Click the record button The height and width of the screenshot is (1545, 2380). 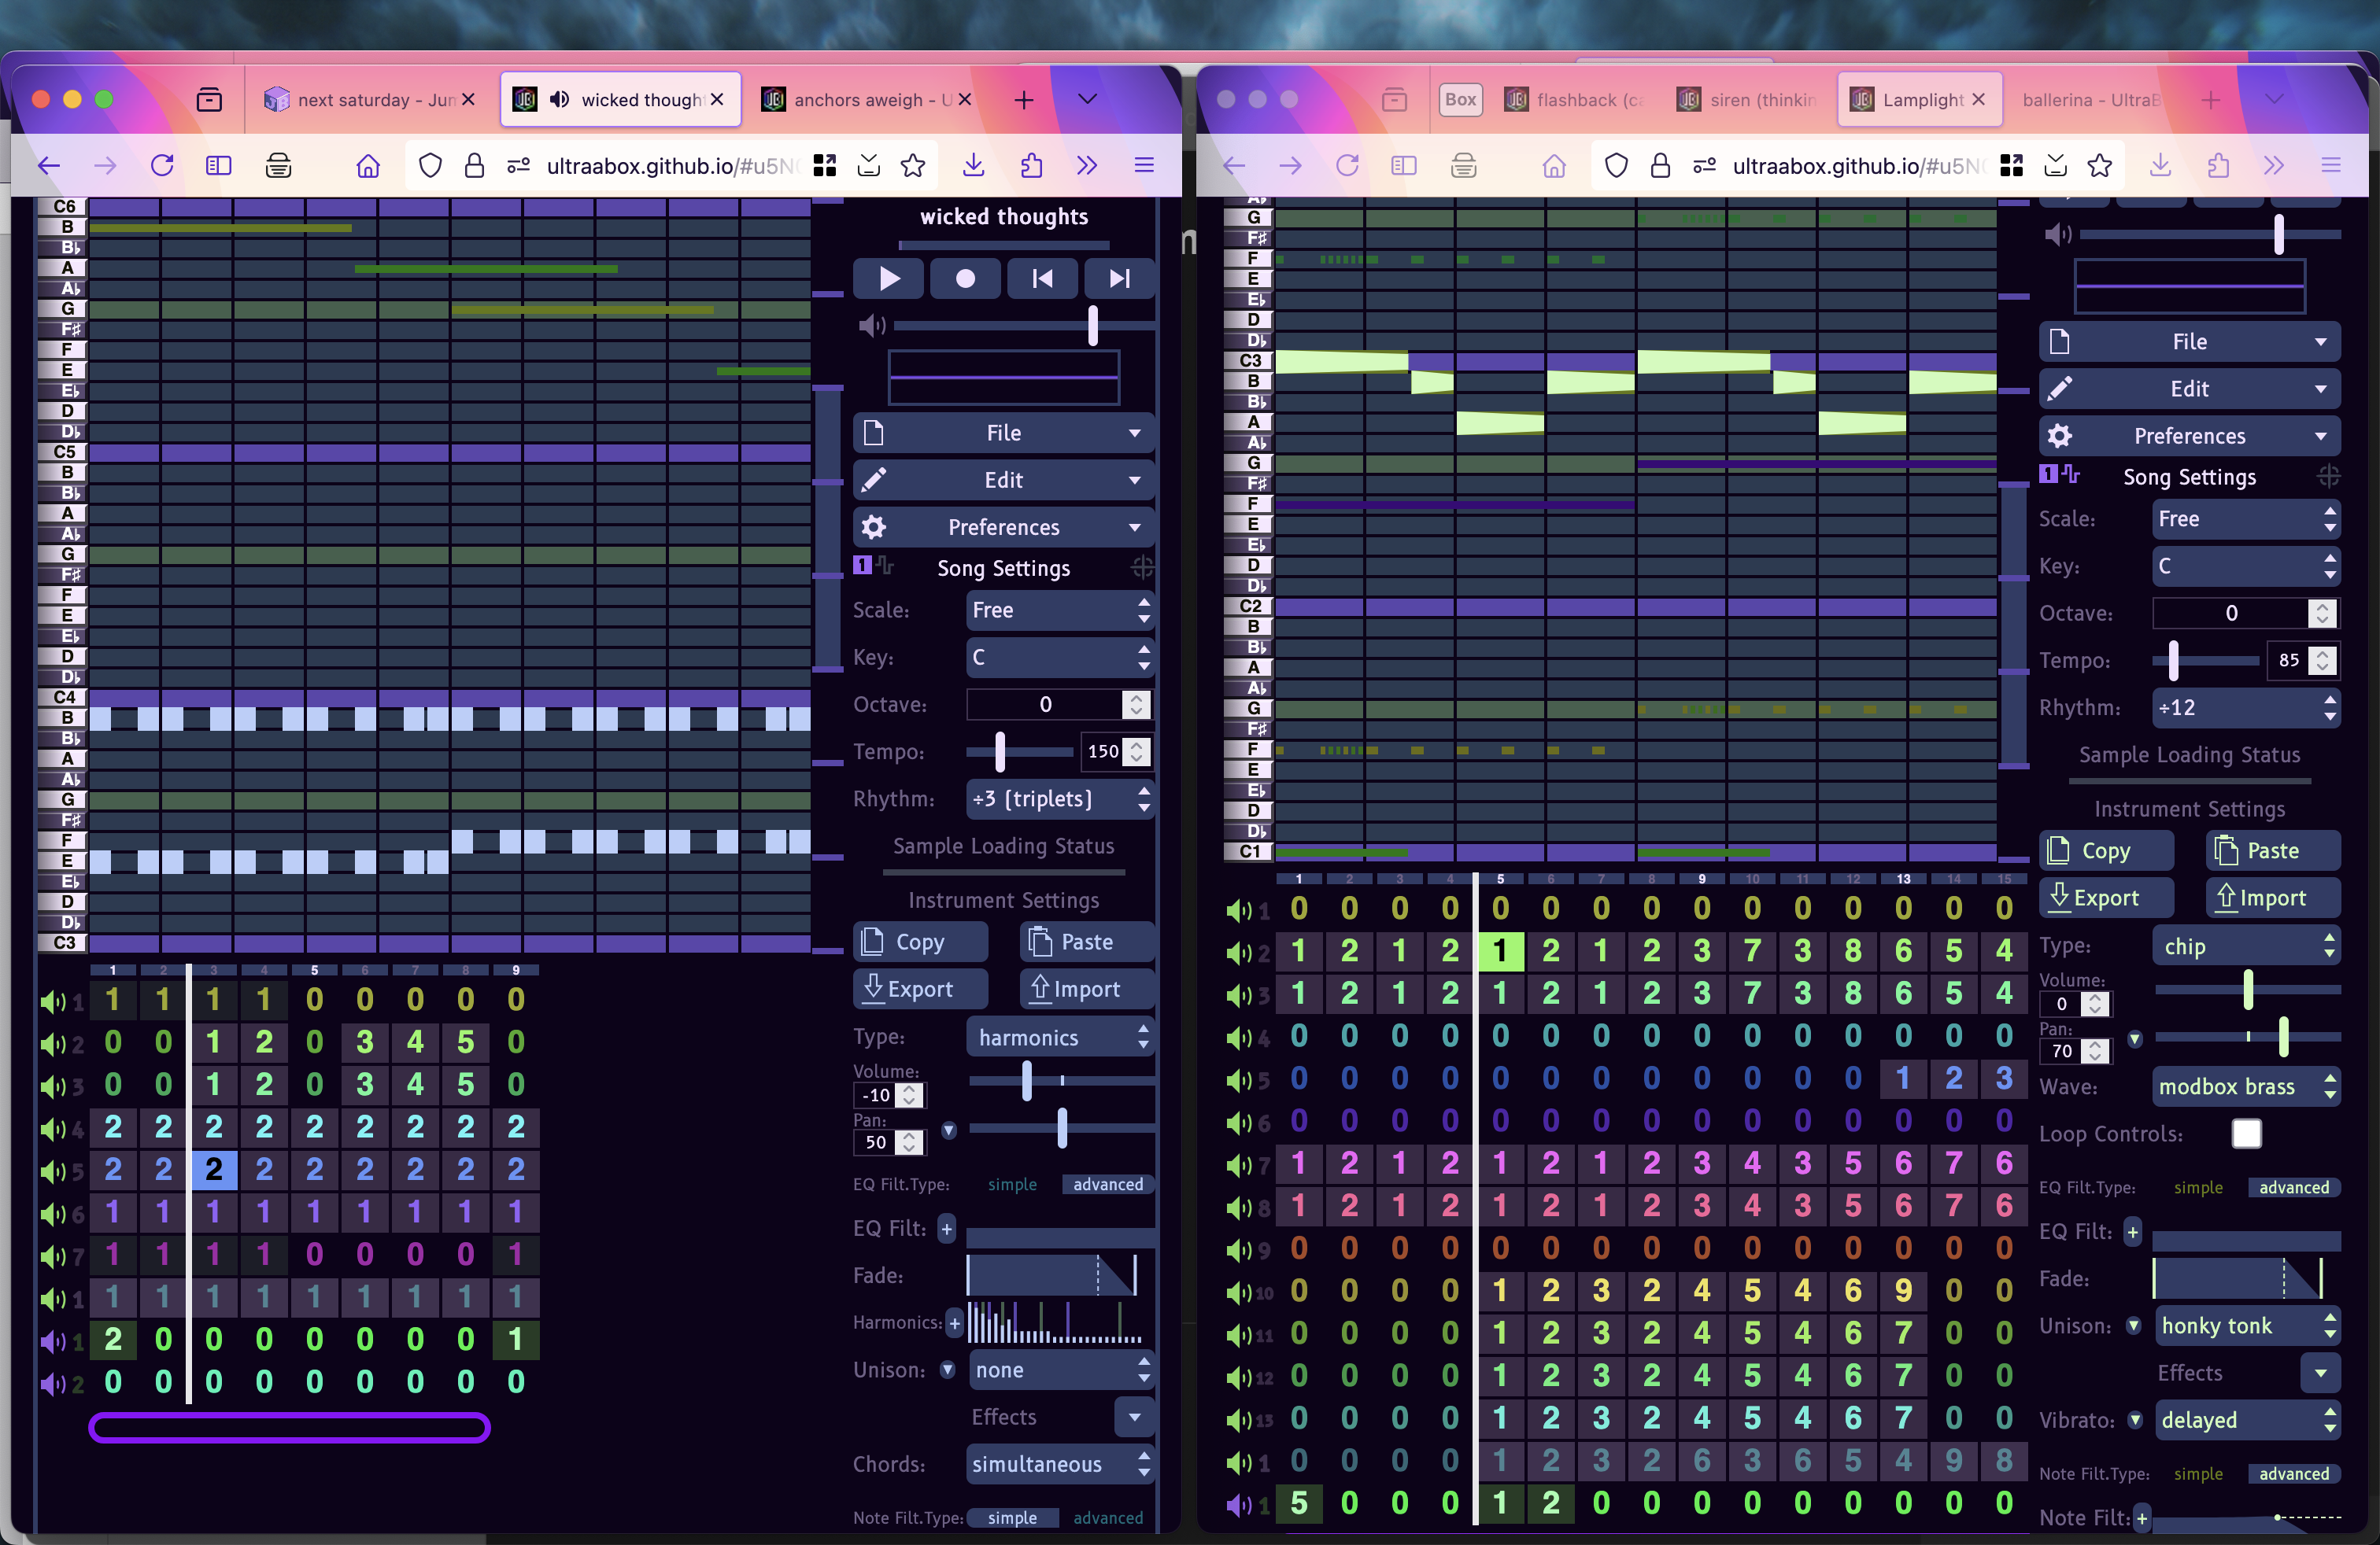(964, 278)
